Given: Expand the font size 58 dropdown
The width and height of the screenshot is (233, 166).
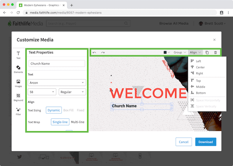Looking at the screenshot, I should click(x=42, y=92).
